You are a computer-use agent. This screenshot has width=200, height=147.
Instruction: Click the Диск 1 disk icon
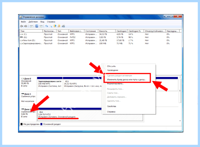pos(23,94)
